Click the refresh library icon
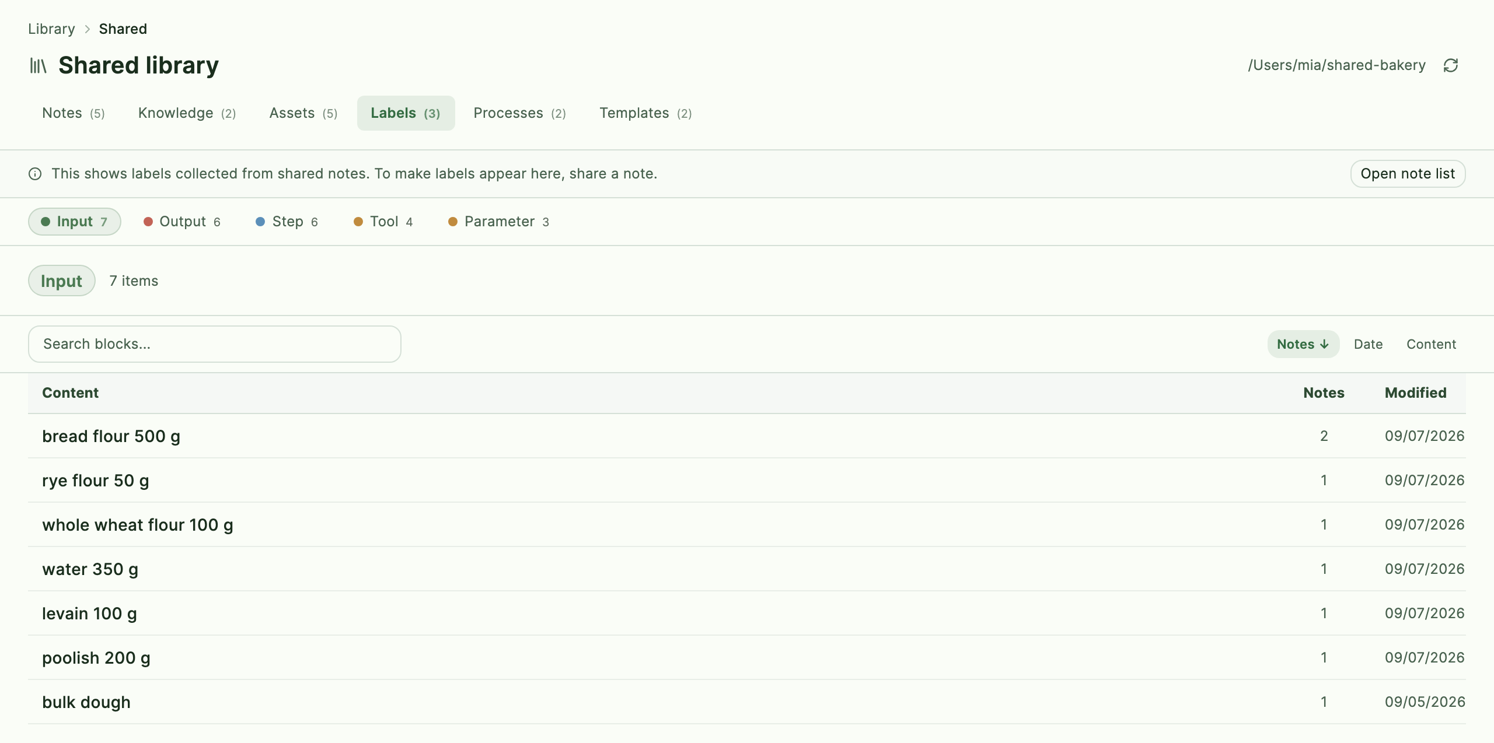Viewport: 1494px width, 743px height. pyautogui.click(x=1451, y=65)
